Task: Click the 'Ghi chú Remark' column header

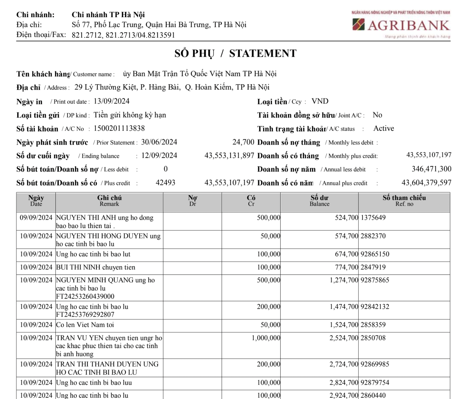Action: pyautogui.click(x=109, y=201)
